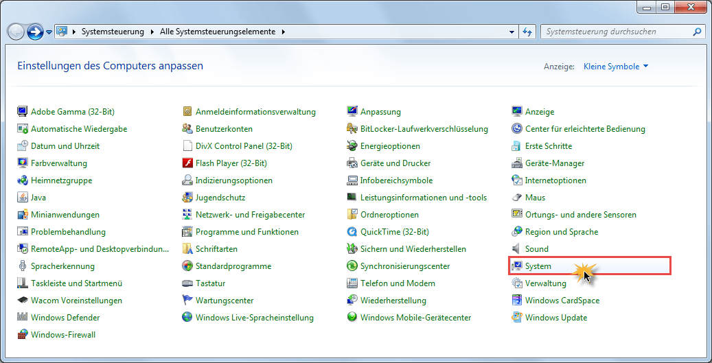
Task: Open the System link
Action: [538, 266]
